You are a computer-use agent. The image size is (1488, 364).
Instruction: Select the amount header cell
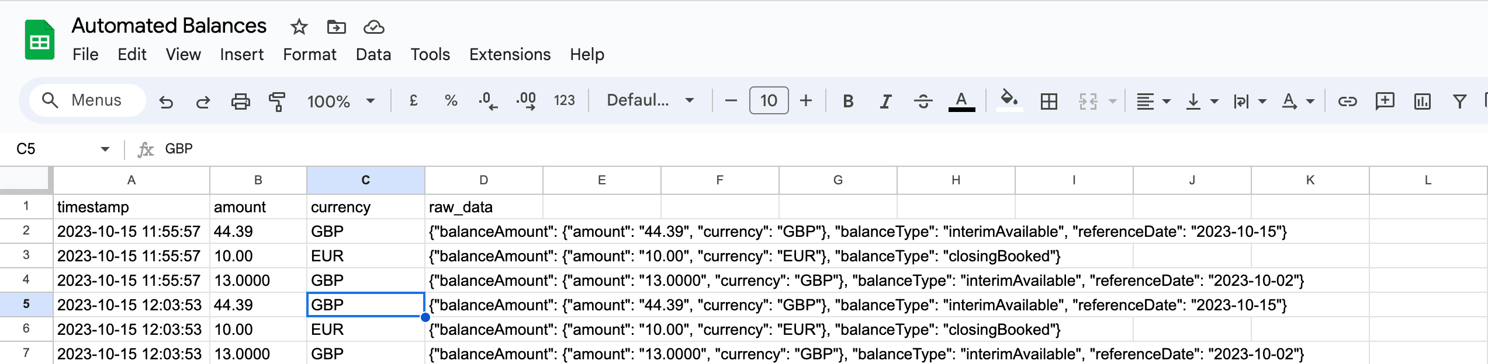point(258,207)
